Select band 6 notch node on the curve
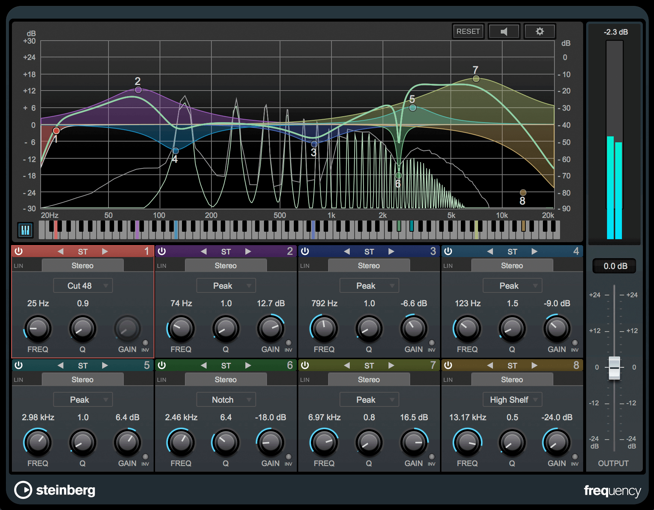654x510 pixels. (x=399, y=175)
